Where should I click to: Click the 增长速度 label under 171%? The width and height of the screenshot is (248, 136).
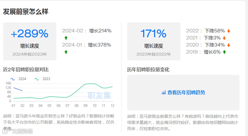154,46
